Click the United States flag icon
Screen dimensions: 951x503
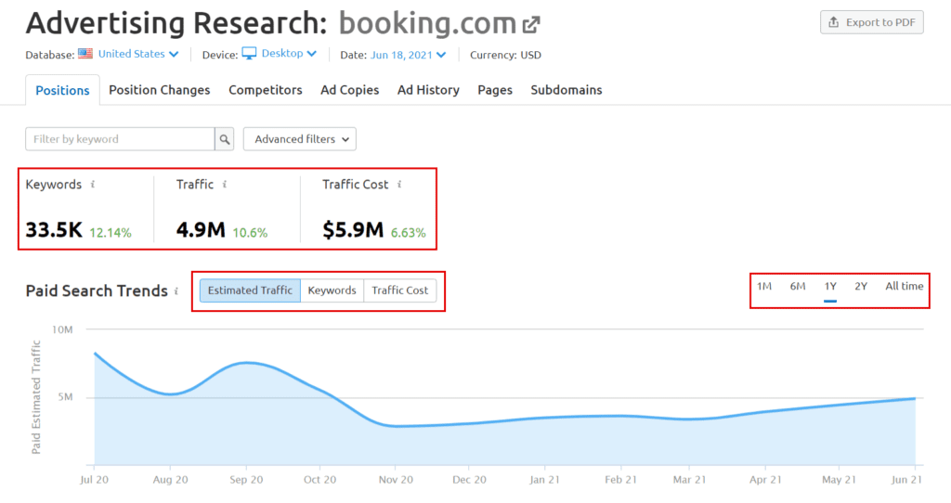pos(85,54)
